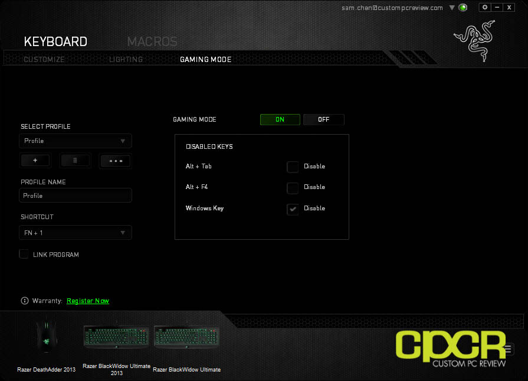Open the Lighting sub-tab
The image size is (528, 381).
(126, 60)
